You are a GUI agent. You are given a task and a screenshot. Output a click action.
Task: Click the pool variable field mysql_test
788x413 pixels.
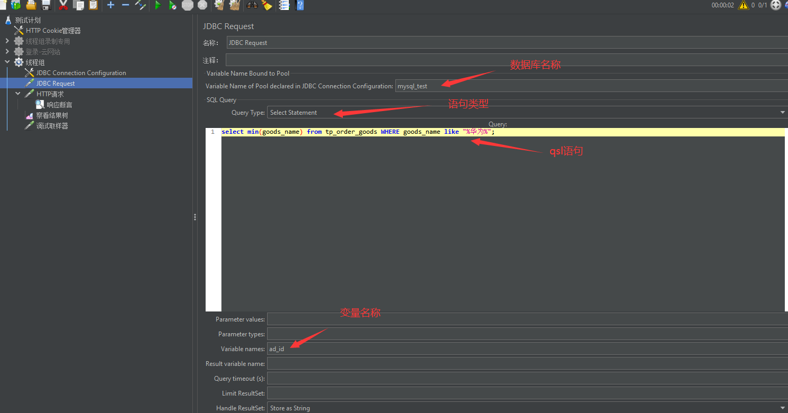[x=591, y=86]
